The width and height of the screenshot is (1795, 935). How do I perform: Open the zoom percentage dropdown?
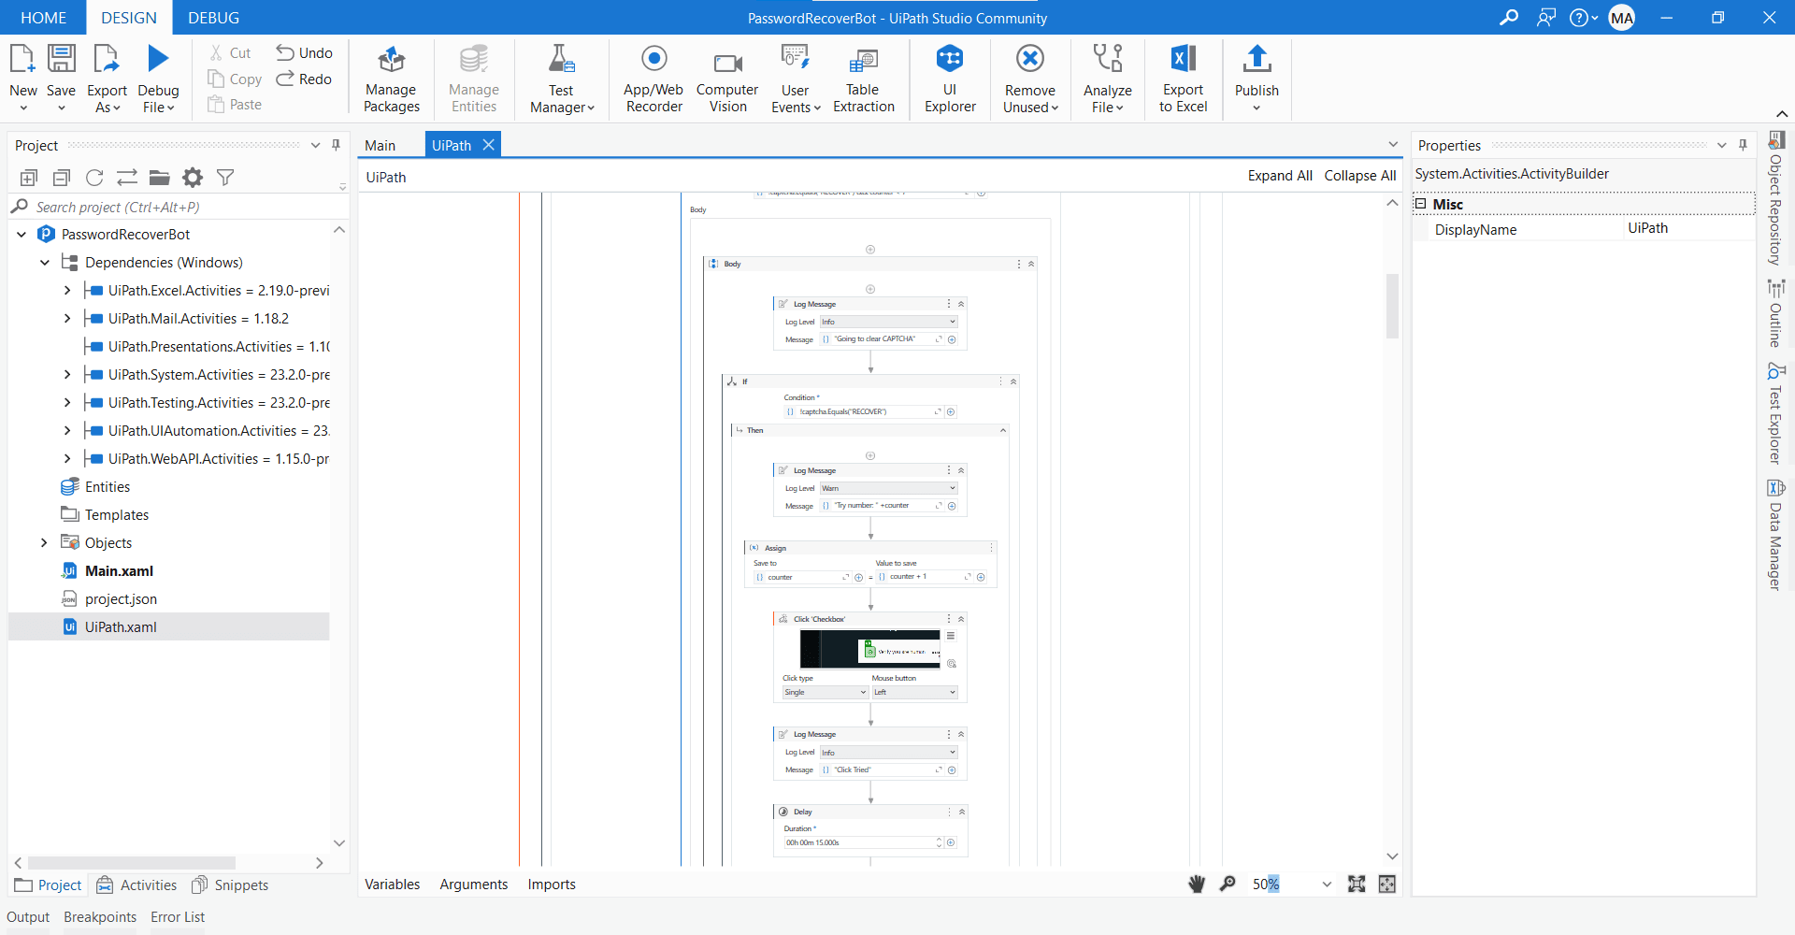[1327, 885]
